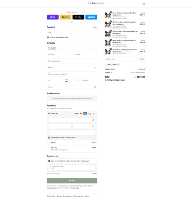Click the security code help icon
This screenshot has height=201, width=192.
click(x=93, y=126)
